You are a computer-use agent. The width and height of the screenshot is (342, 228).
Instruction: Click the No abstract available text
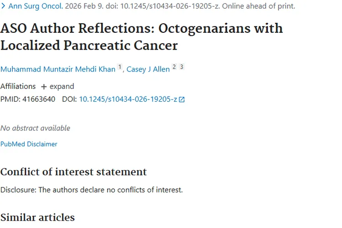(35, 128)
